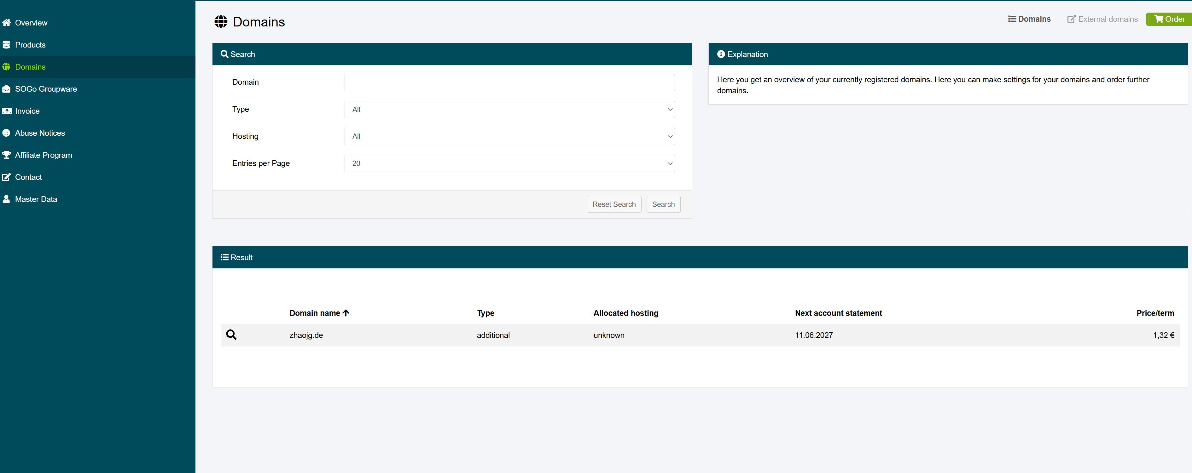Click the list icon beside Domains top link
Screen dimensions: 1192x473
tap(1012, 19)
